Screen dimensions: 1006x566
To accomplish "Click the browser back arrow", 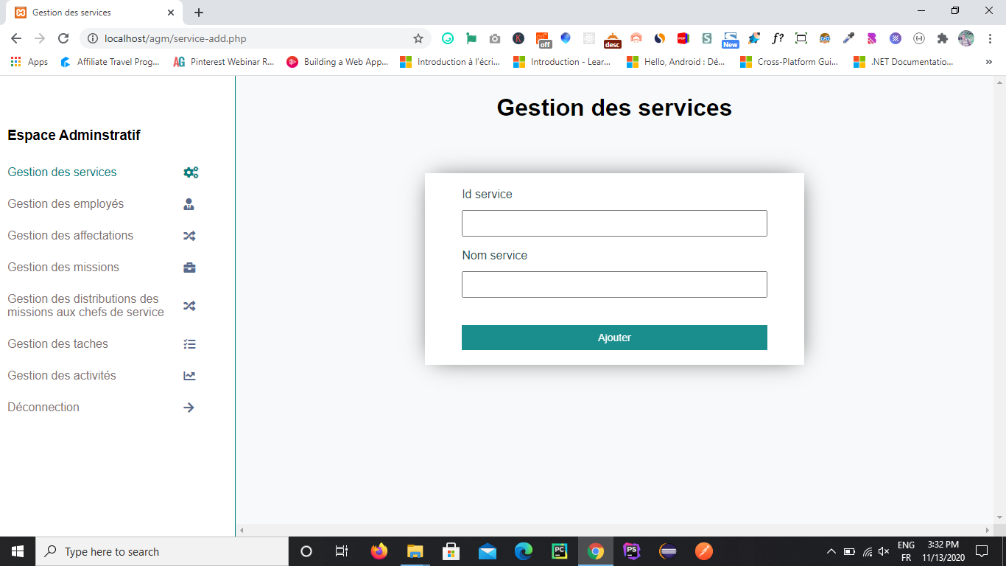I will click(x=16, y=38).
